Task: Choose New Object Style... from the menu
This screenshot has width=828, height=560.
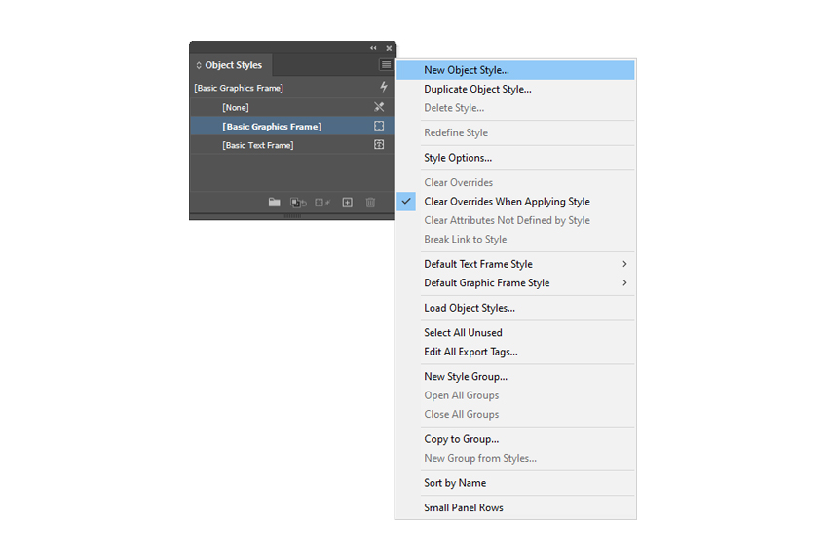Action: click(x=515, y=70)
